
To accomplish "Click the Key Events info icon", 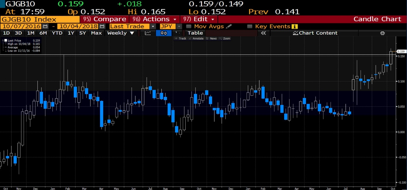I will [x=295, y=27].
